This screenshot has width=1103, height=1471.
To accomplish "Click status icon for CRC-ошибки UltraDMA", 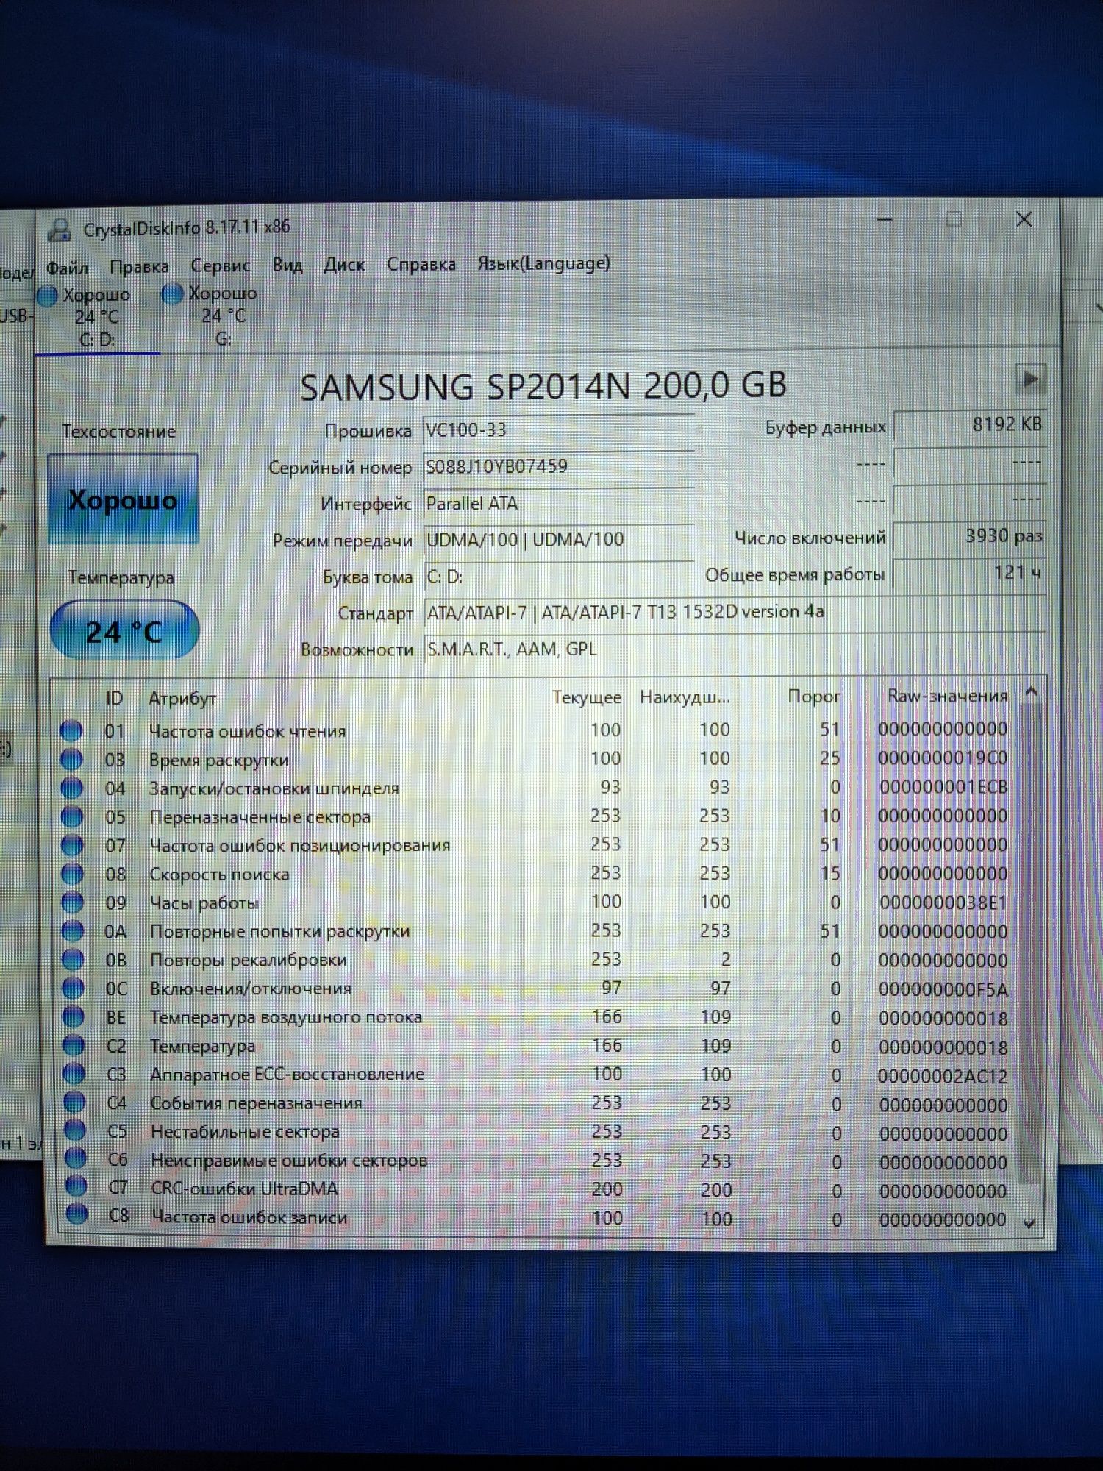I will [x=76, y=1187].
